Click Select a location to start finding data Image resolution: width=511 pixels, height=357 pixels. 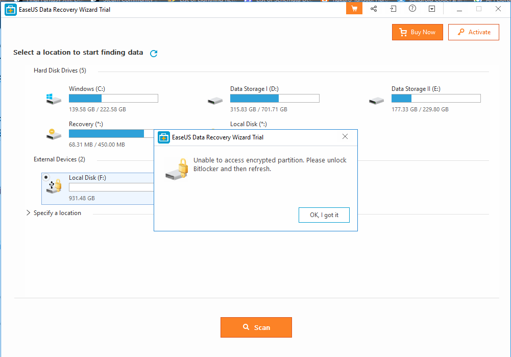(78, 52)
